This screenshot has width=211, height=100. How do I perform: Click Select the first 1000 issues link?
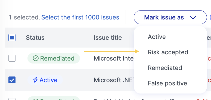80,17
